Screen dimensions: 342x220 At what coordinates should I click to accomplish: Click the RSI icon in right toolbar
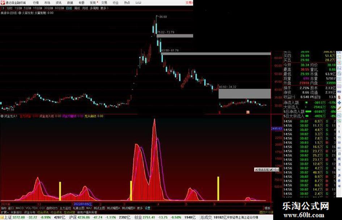coord(339,92)
